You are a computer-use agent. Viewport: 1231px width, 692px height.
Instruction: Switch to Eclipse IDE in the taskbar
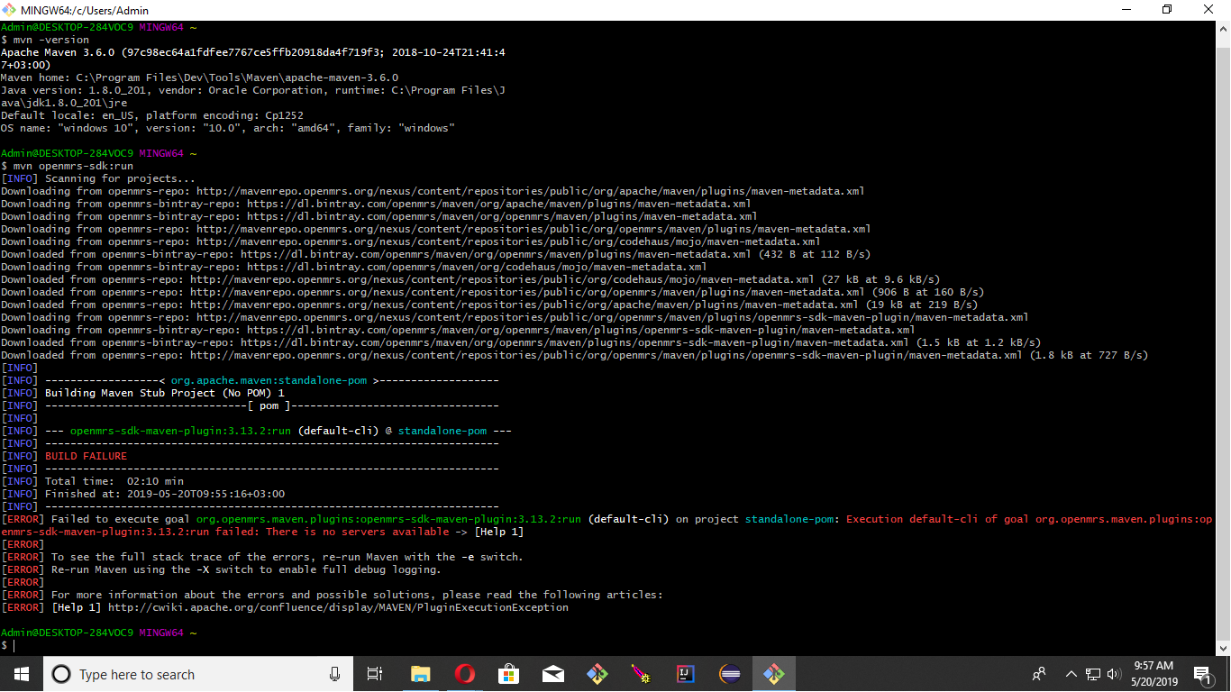(x=730, y=674)
